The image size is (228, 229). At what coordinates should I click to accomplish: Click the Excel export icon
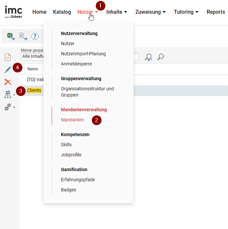[x=11, y=36]
